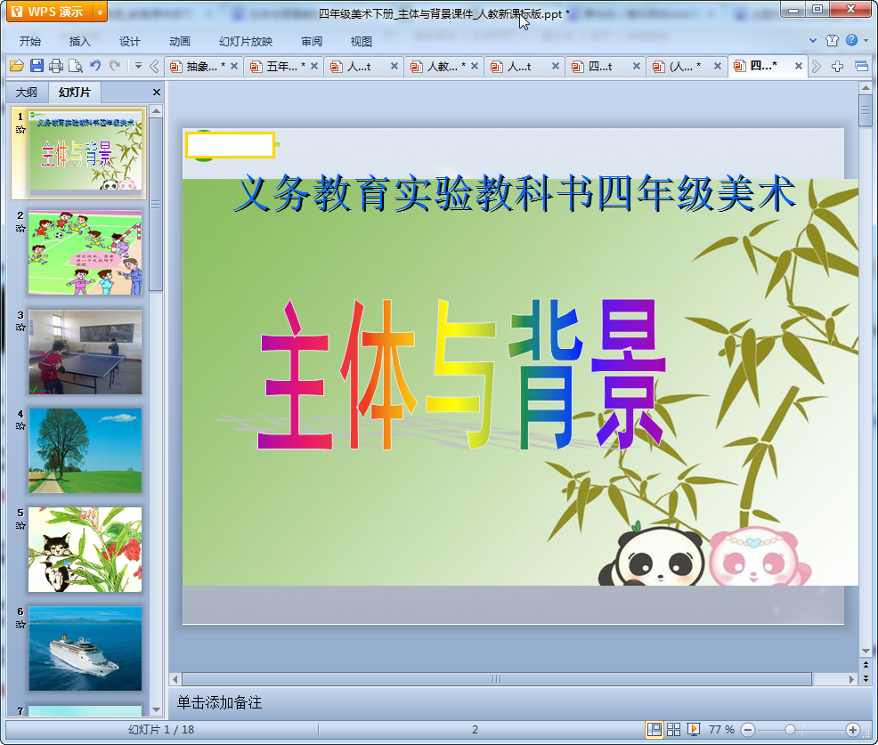Open the 幻灯片放映 ribbon tab
878x745 pixels.
click(246, 42)
